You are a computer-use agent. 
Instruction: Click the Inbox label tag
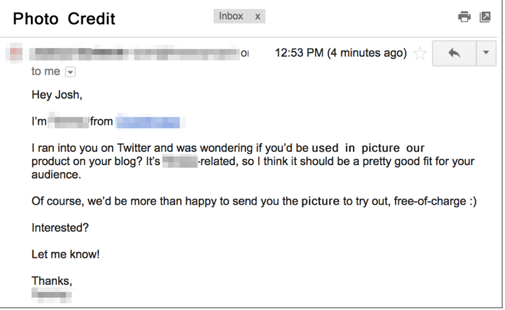tap(231, 16)
